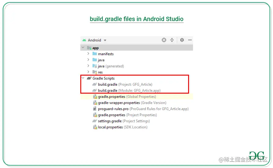Expand the java (generated) folder

88,66
